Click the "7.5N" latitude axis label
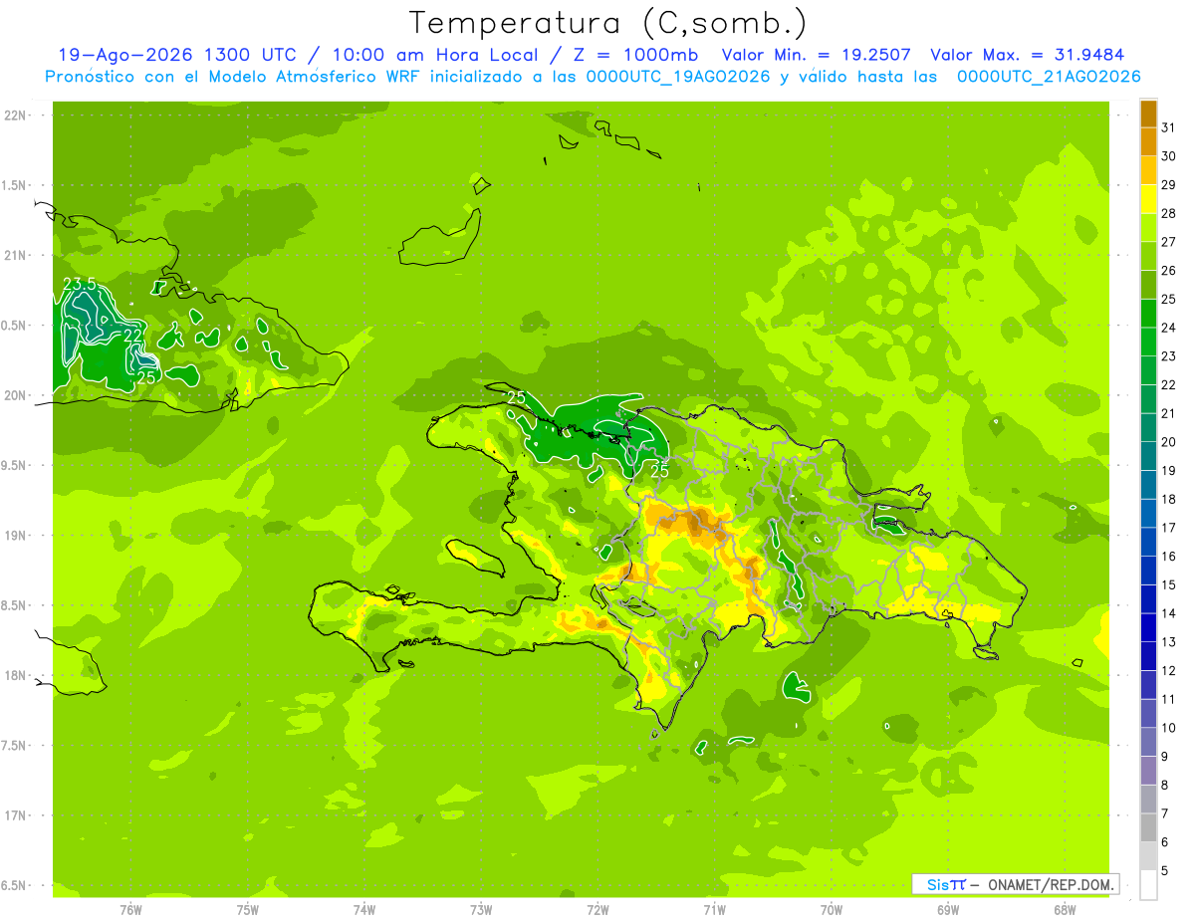Screen dimensions: 1195x923 (x=16, y=746)
